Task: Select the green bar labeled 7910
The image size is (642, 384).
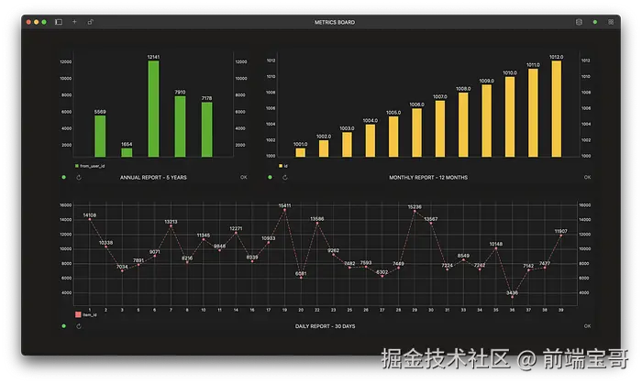Action: click(x=180, y=126)
